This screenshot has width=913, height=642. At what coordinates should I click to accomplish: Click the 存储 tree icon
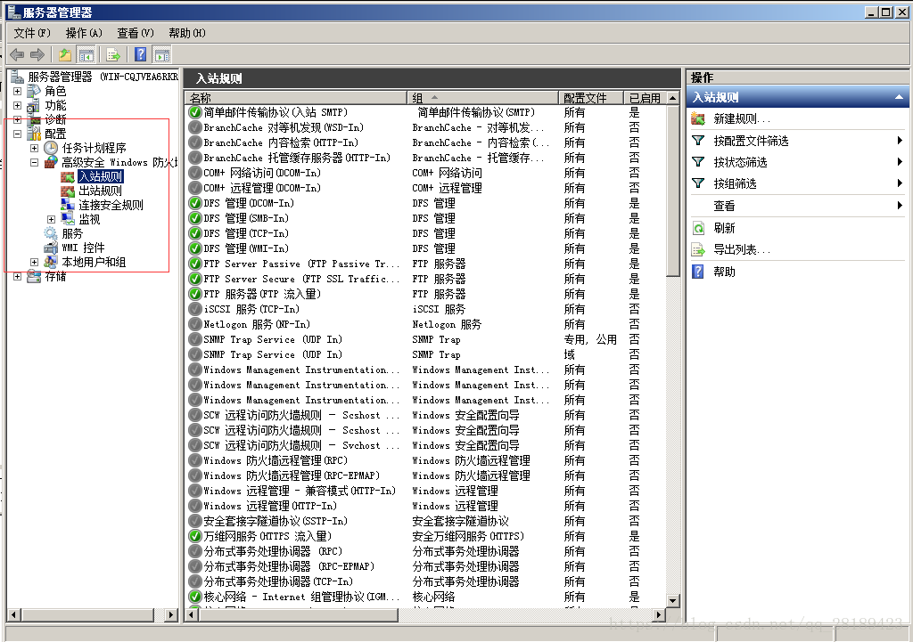click(x=35, y=276)
